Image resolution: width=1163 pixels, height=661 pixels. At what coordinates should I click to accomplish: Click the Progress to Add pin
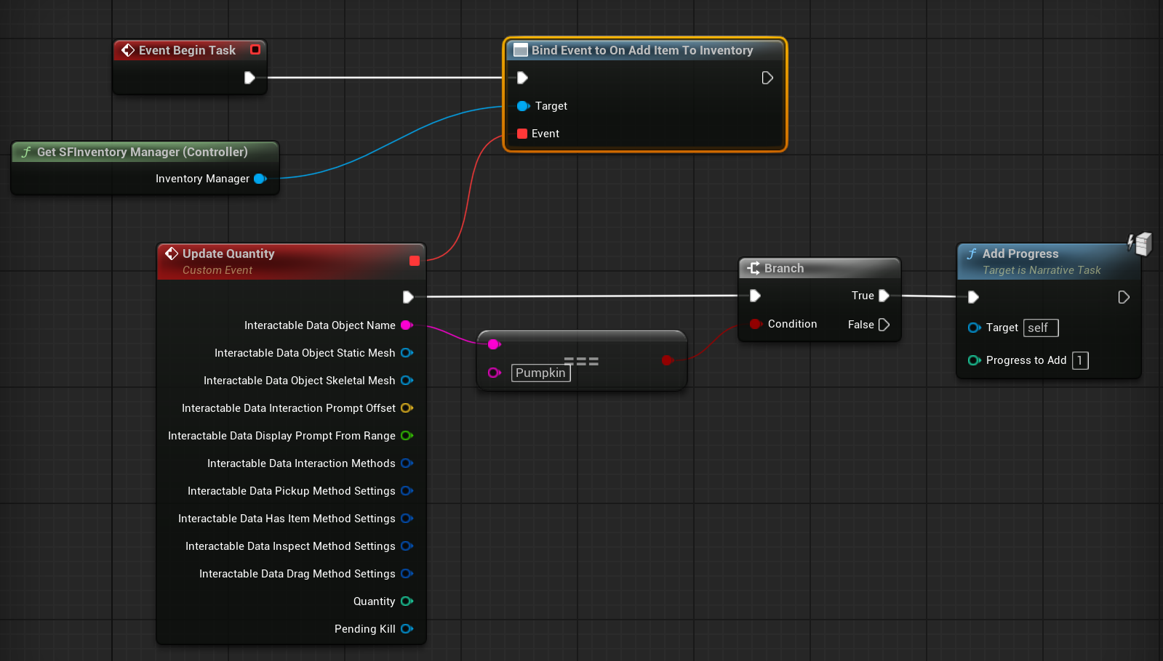pyautogui.click(x=975, y=360)
